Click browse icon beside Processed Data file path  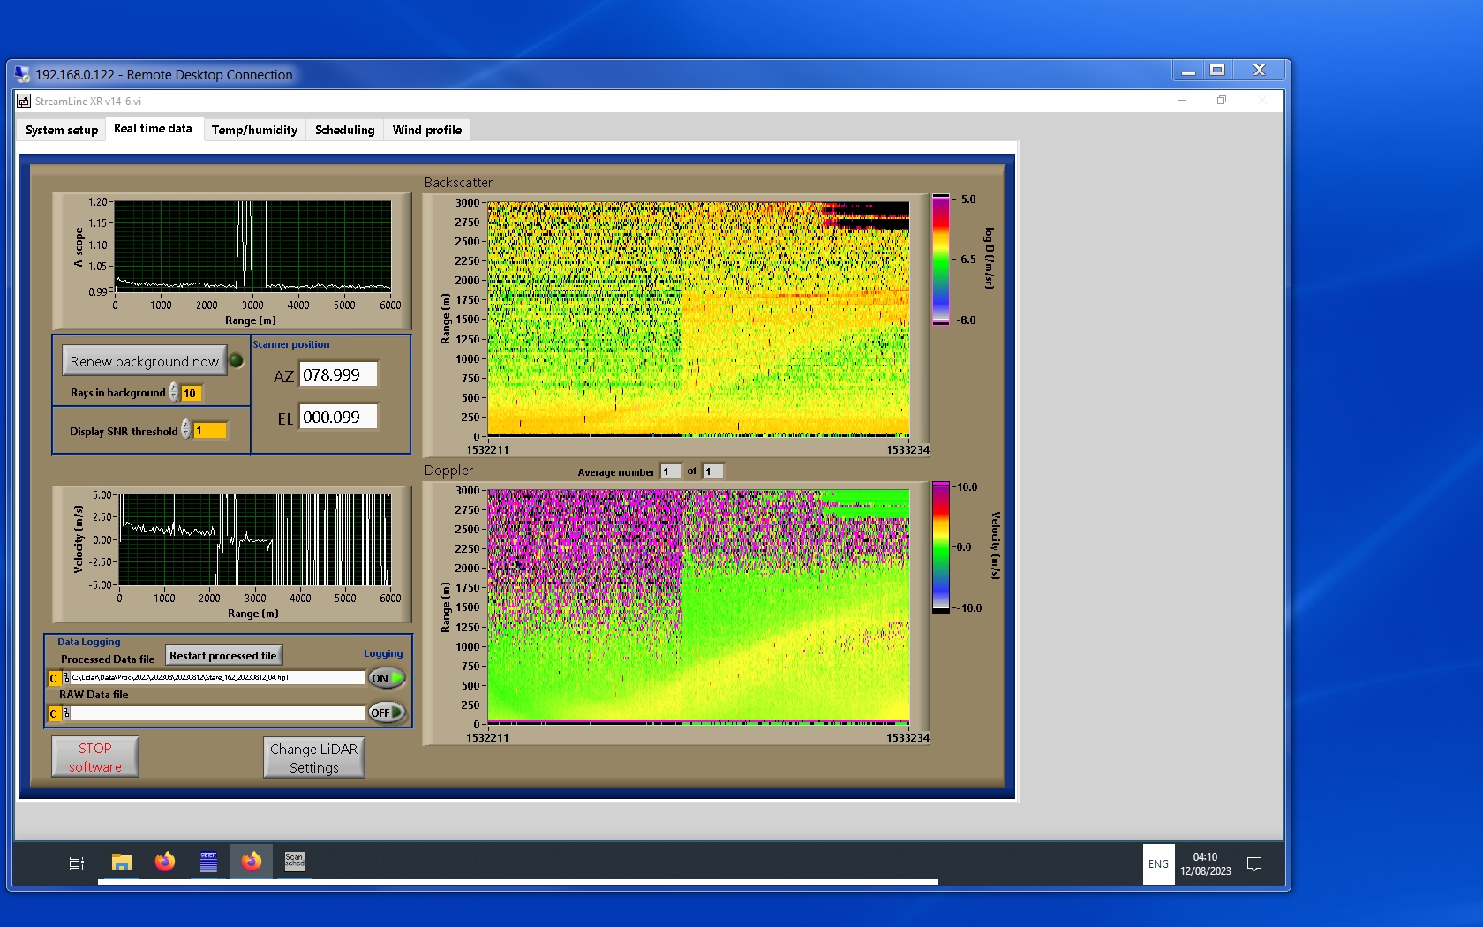(66, 678)
